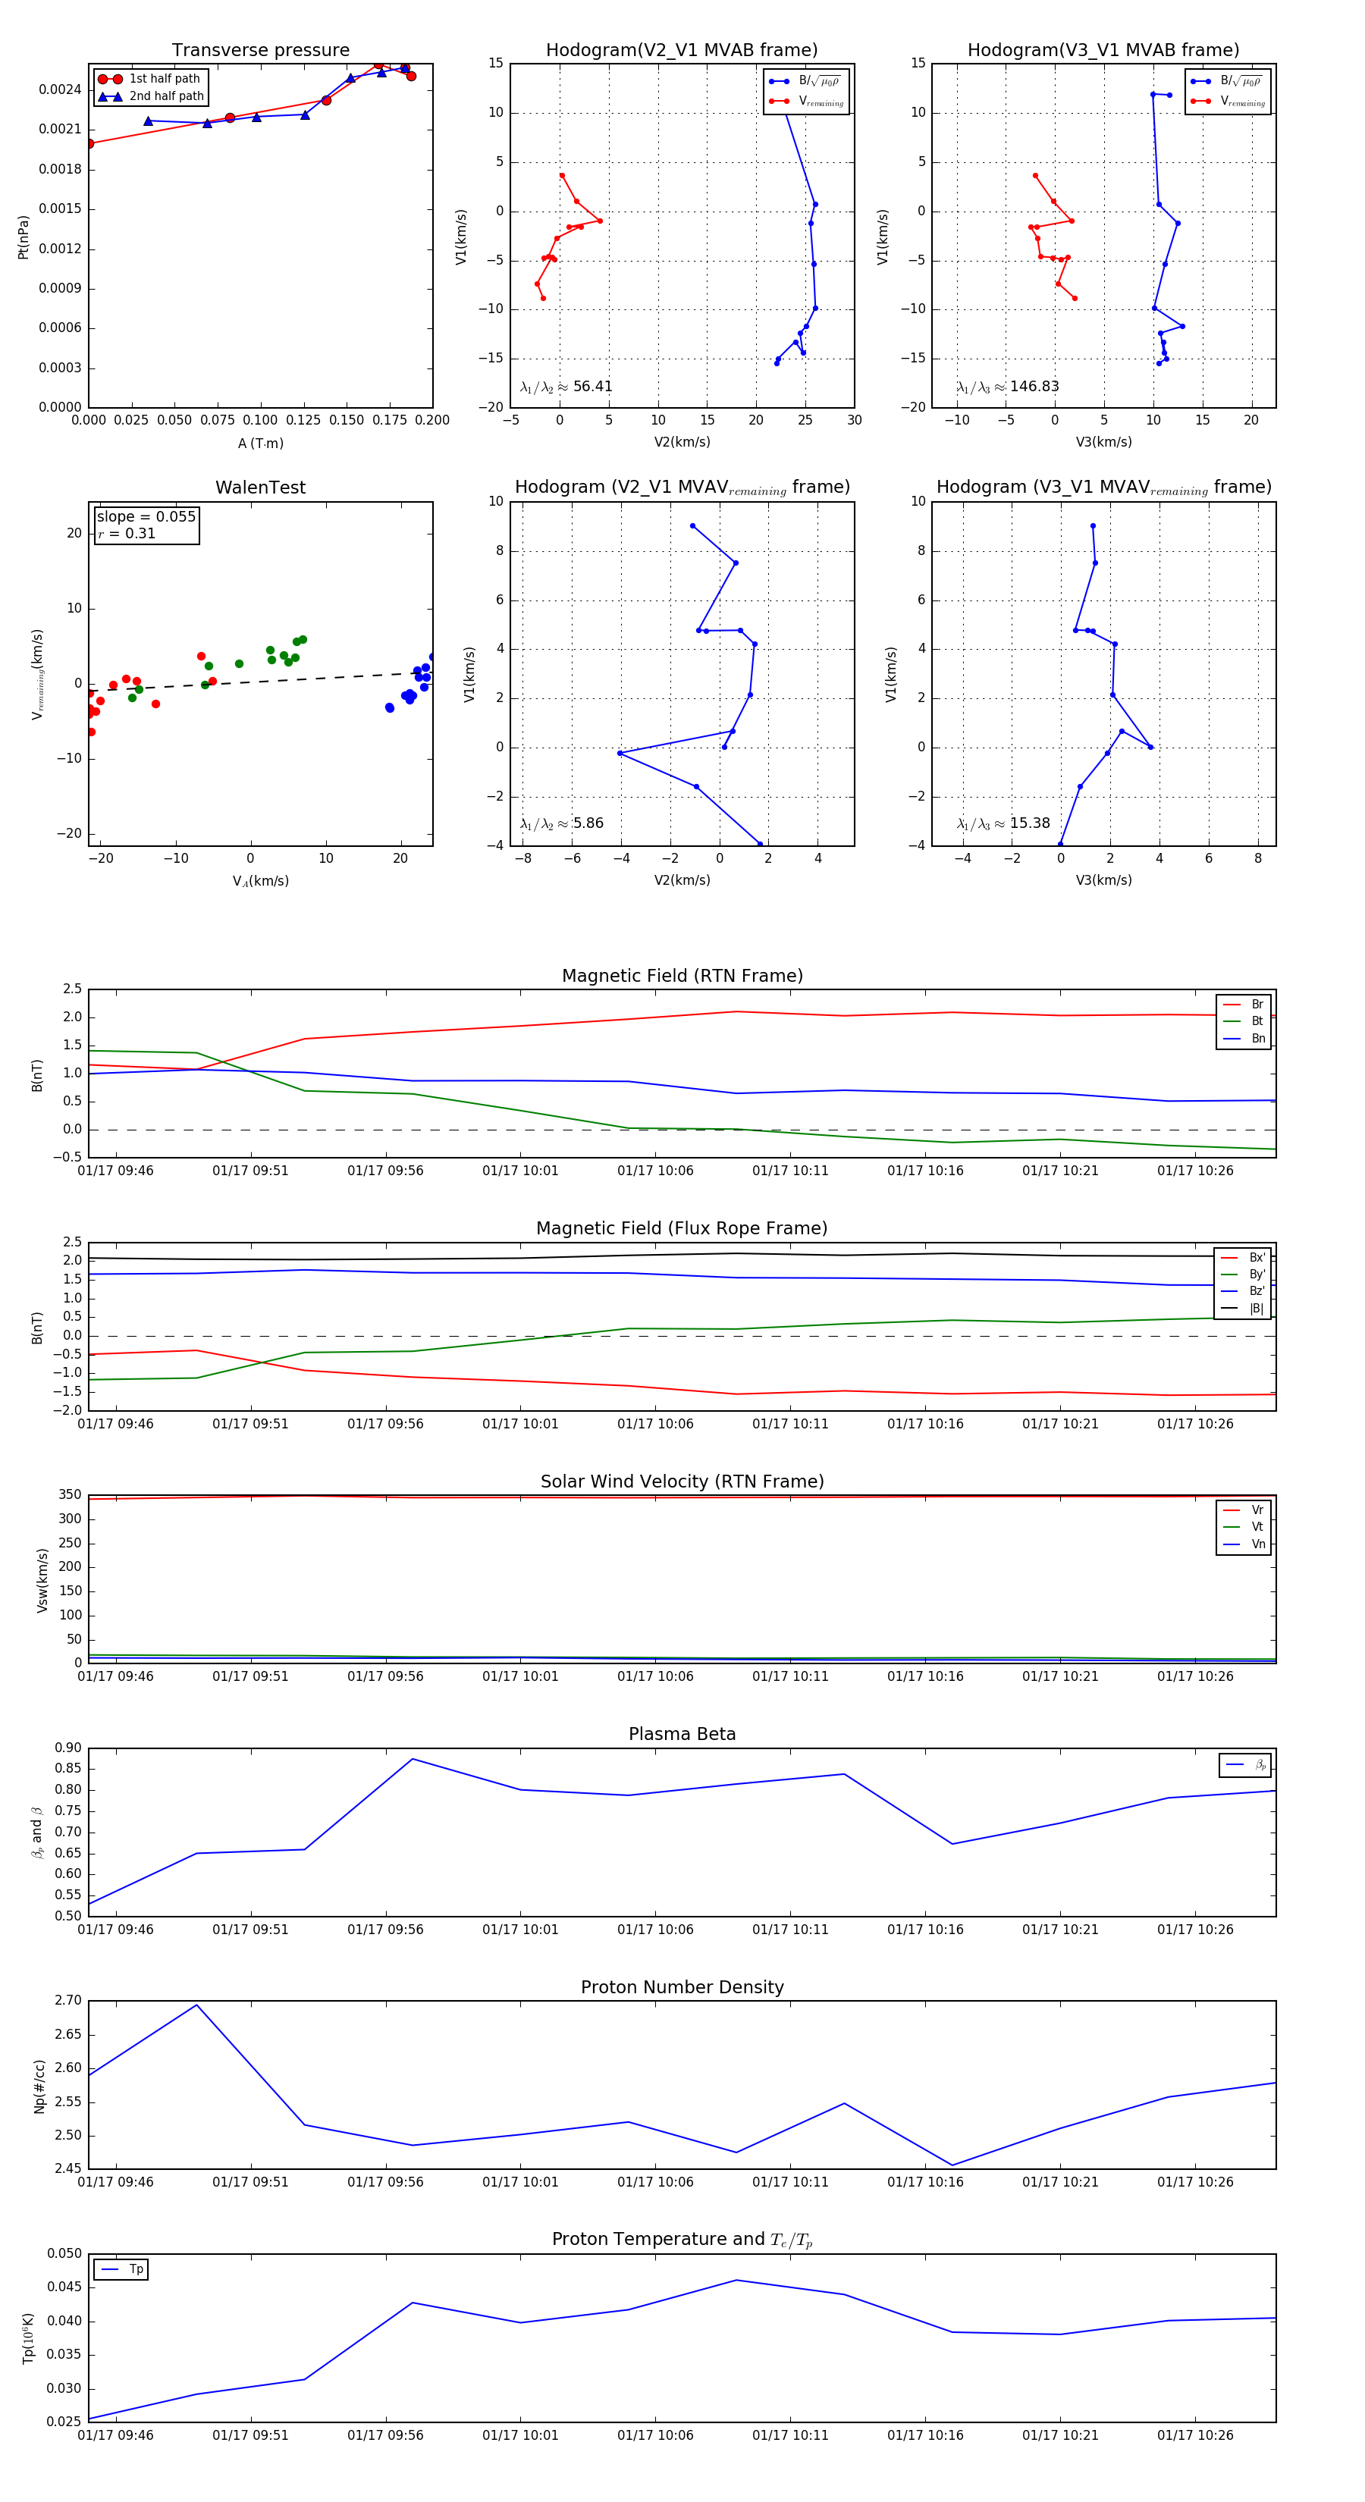Click the 'Bt' legend entry

pos(1244,1021)
